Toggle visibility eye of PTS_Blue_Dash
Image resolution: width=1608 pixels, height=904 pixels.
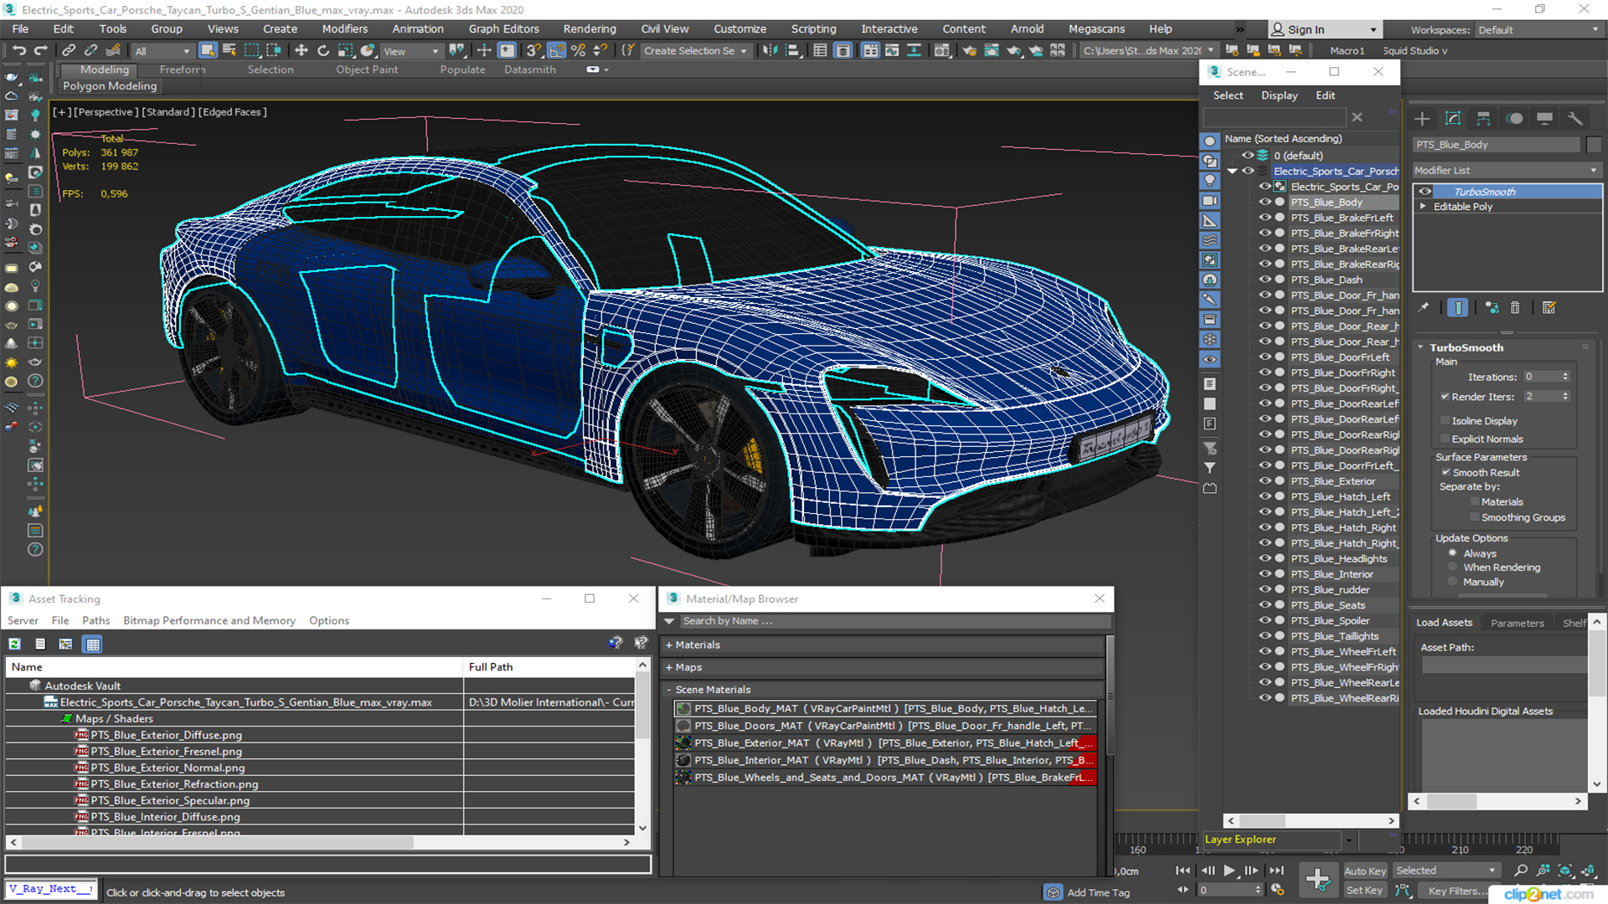click(1265, 280)
